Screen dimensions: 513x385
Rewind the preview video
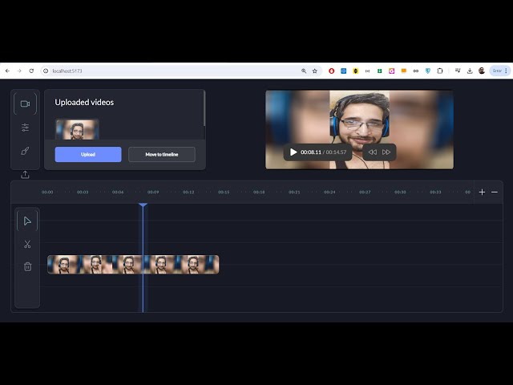pos(372,152)
